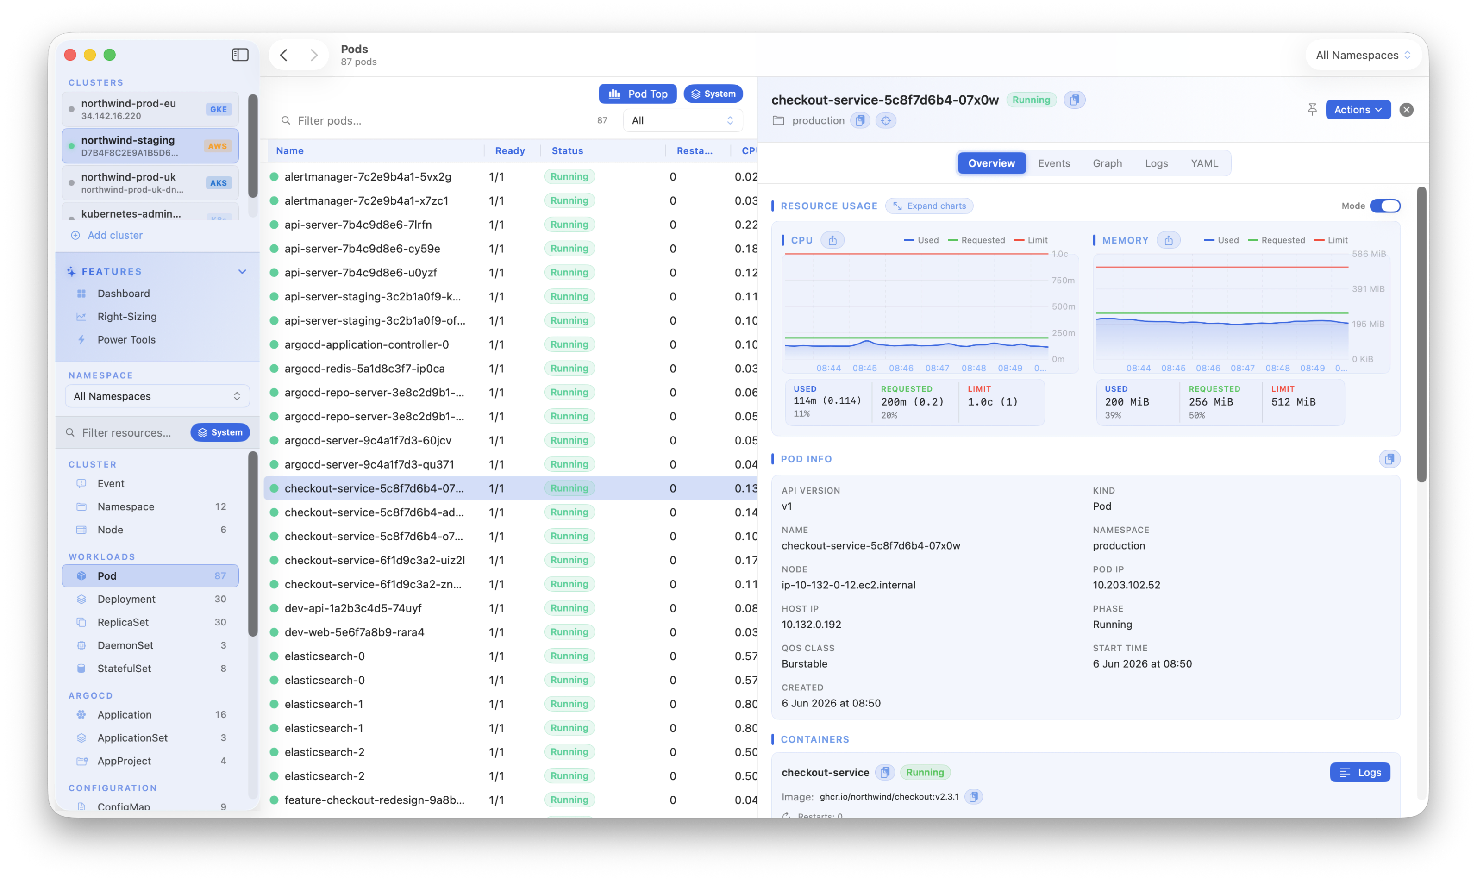Open the sidebar All Namespaces dropdown
The image size is (1477, 881).
coord(156,396)
